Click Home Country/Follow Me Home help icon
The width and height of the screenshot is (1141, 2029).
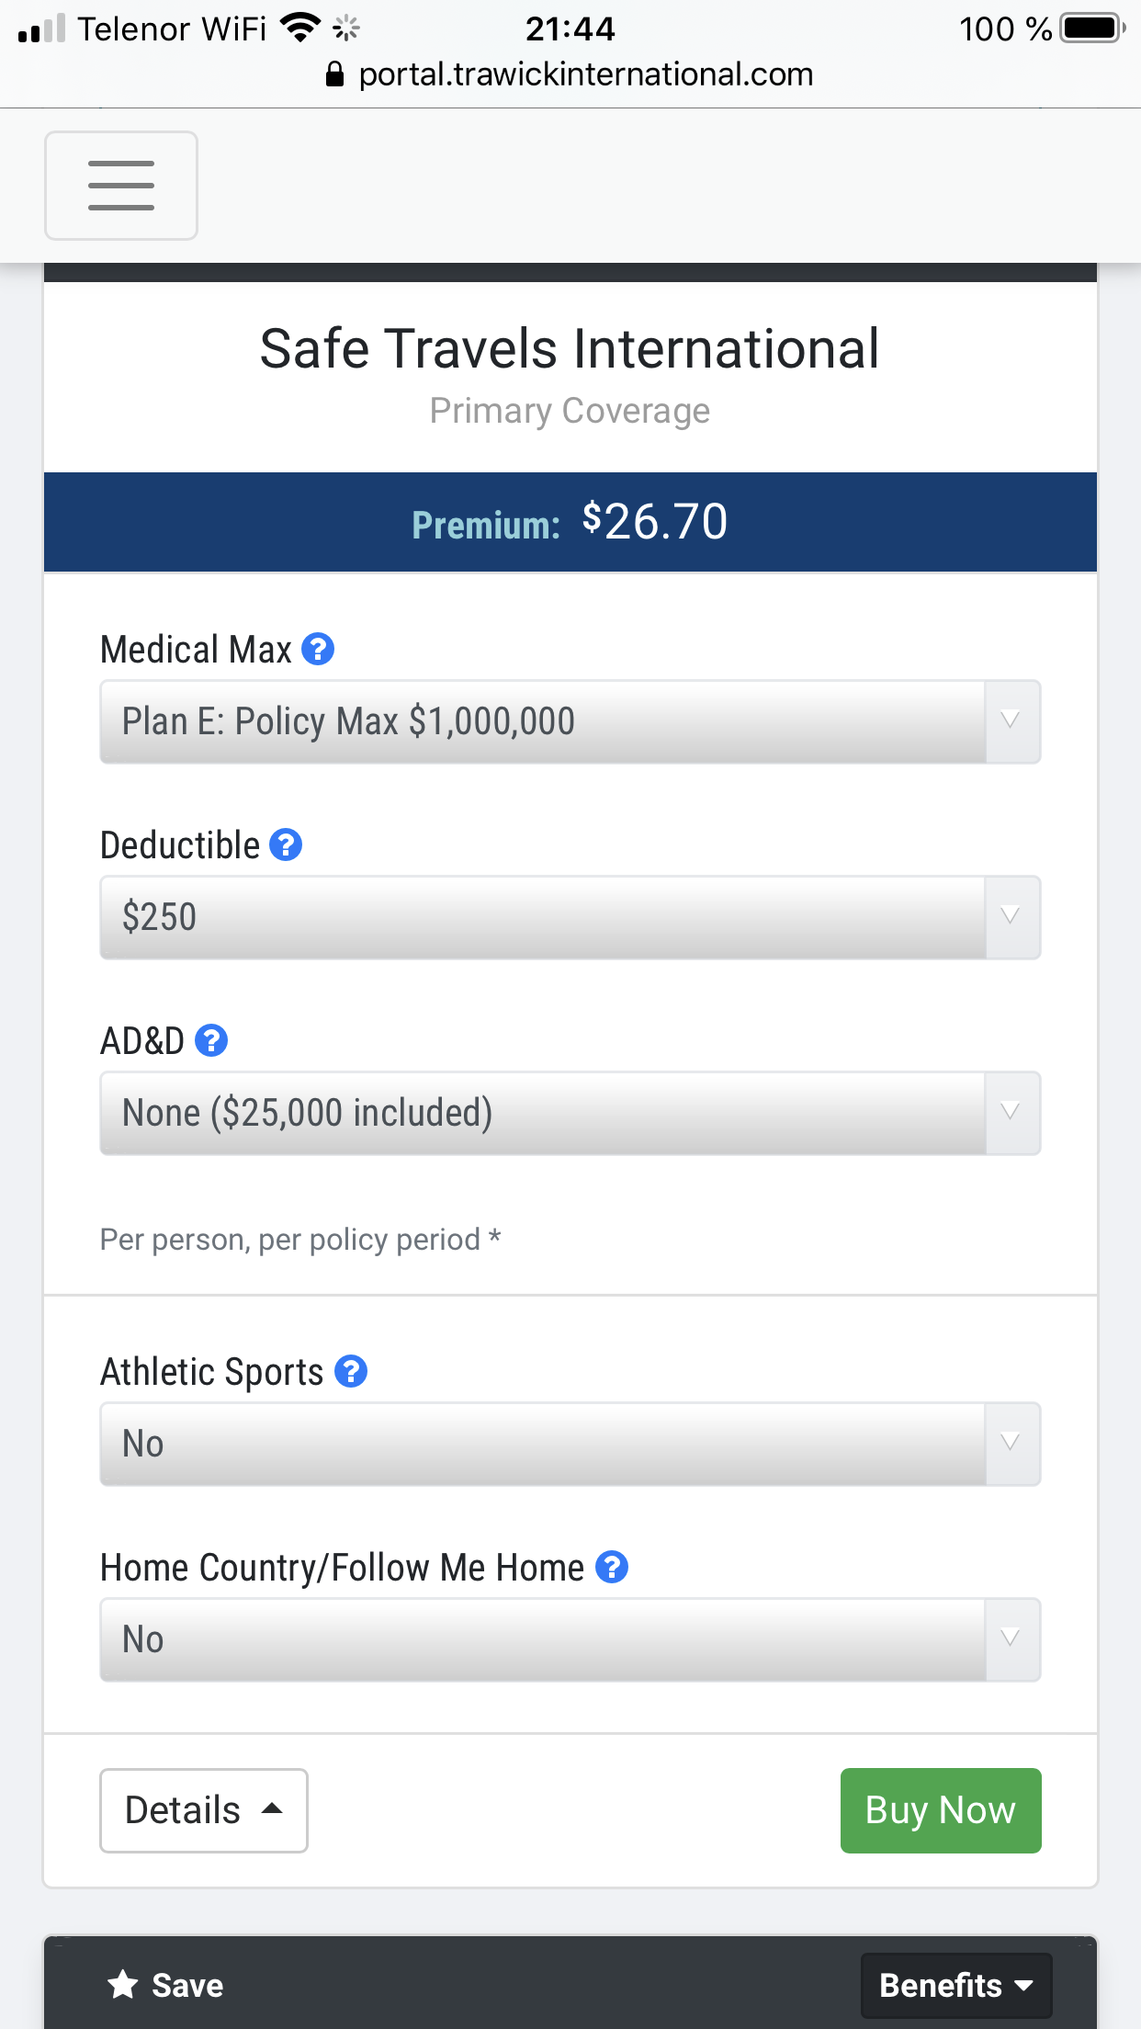pos(612,1567)
